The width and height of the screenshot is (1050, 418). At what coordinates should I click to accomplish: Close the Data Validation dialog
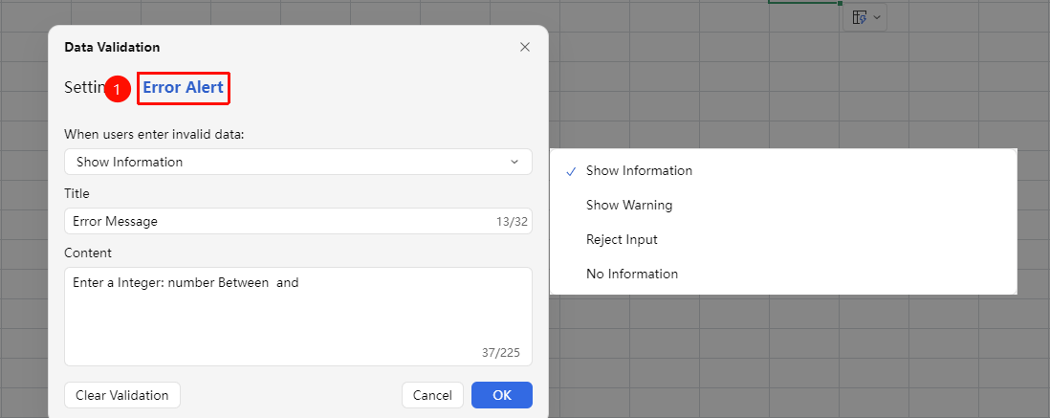click(x=525, y=47)
